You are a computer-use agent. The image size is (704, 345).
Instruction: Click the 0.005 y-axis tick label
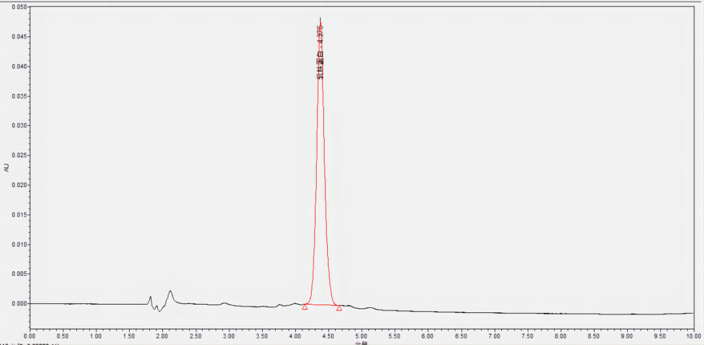(x=20, y=274)
